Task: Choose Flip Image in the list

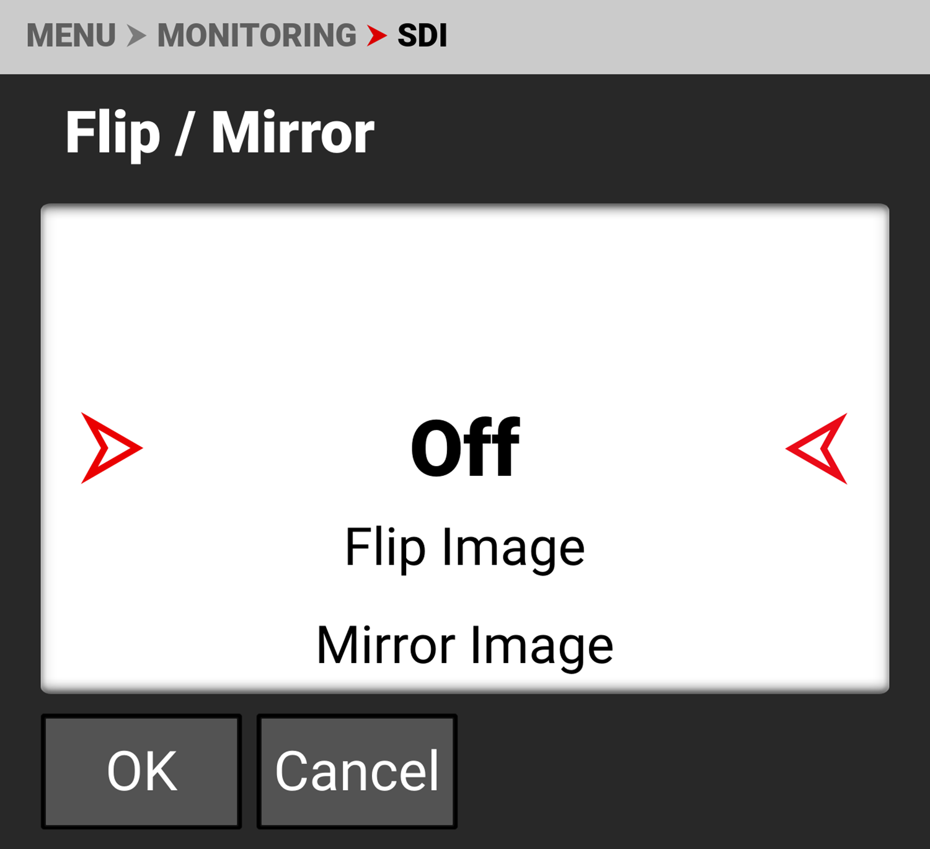Action: 465,547
